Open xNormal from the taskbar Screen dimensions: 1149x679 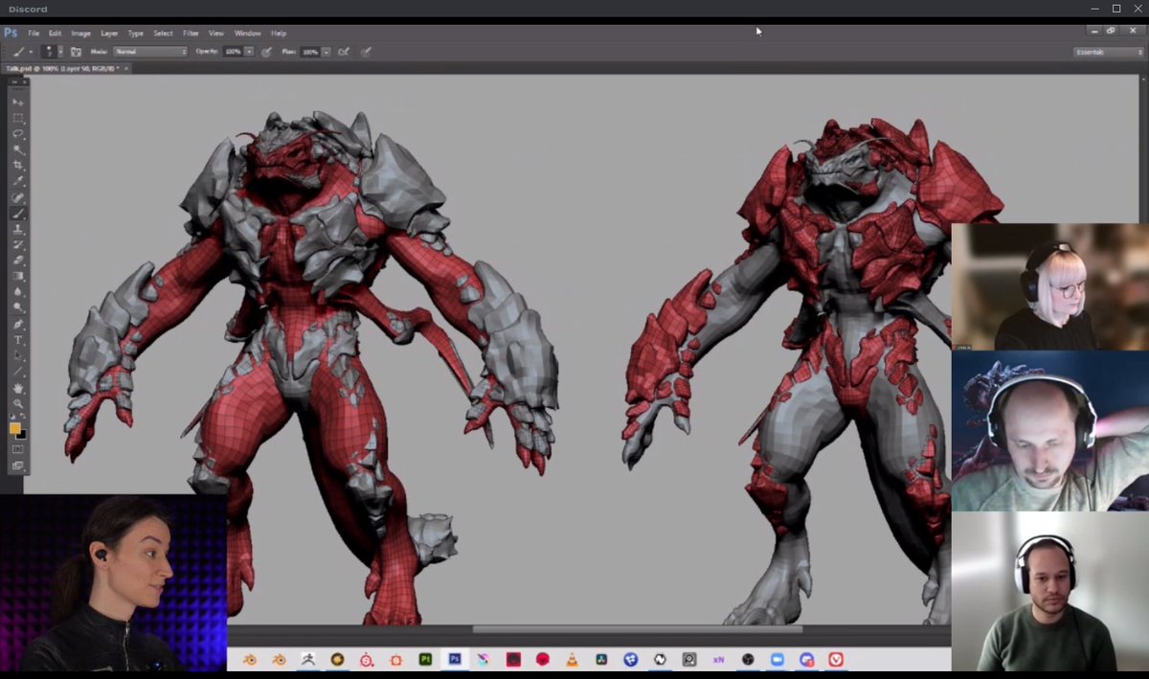[718, 660]
